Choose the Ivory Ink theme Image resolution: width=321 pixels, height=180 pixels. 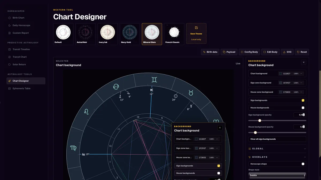point(108,34)
